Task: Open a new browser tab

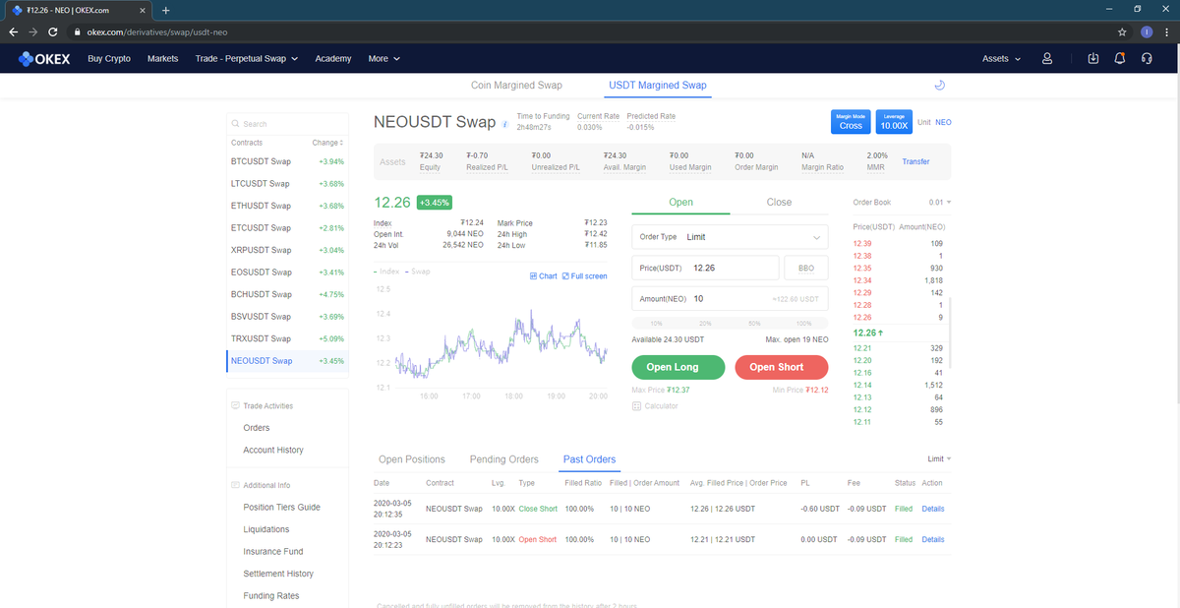Action: coord(165,10)
